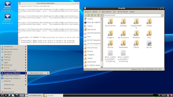Viewport: 173px width, 97px height.
Task: Select the Vídeos folder icon in file view
Action: click(149, 22)
